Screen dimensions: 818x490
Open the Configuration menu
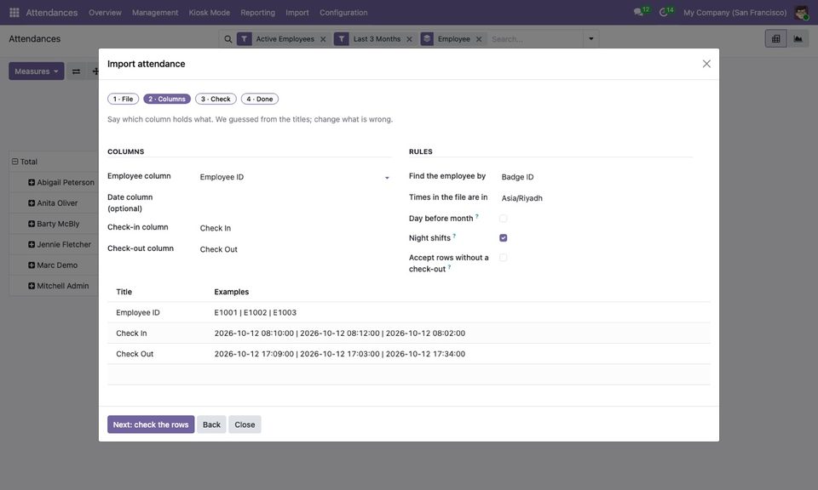[x=343, y=13]
